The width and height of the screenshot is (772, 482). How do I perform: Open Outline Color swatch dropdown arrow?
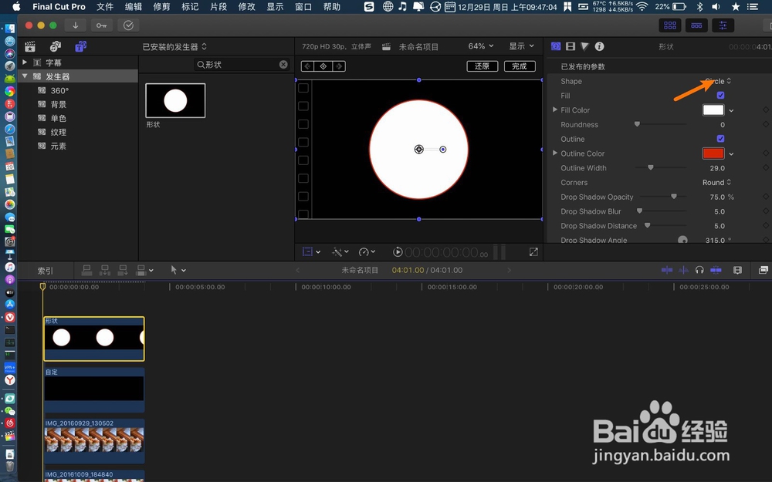732,154
